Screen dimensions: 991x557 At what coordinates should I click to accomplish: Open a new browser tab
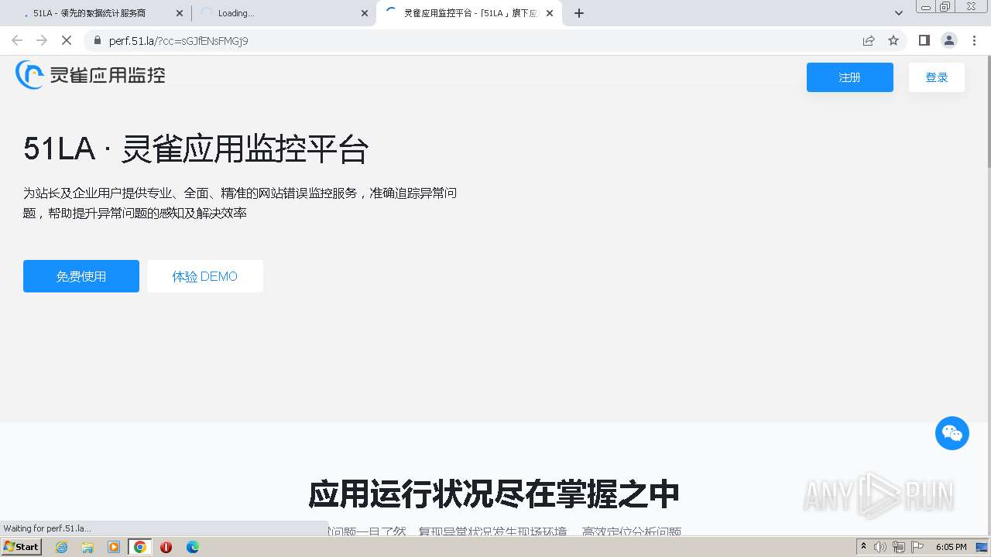[579, 13]
